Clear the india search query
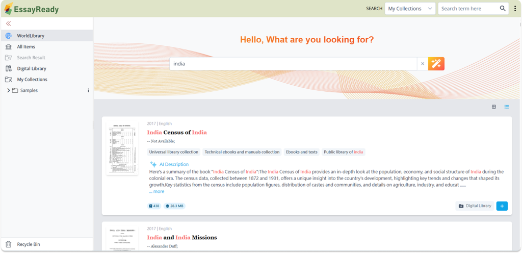The width and height of the screenshot is (522, 253). tap(423, 64)
